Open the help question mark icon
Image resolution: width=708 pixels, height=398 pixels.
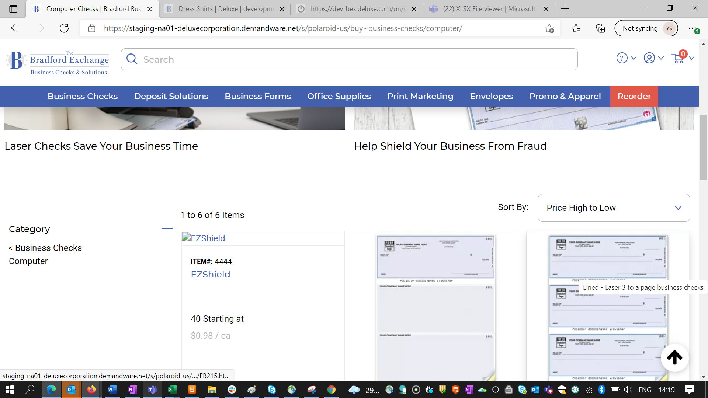click(x=622, y=58)
